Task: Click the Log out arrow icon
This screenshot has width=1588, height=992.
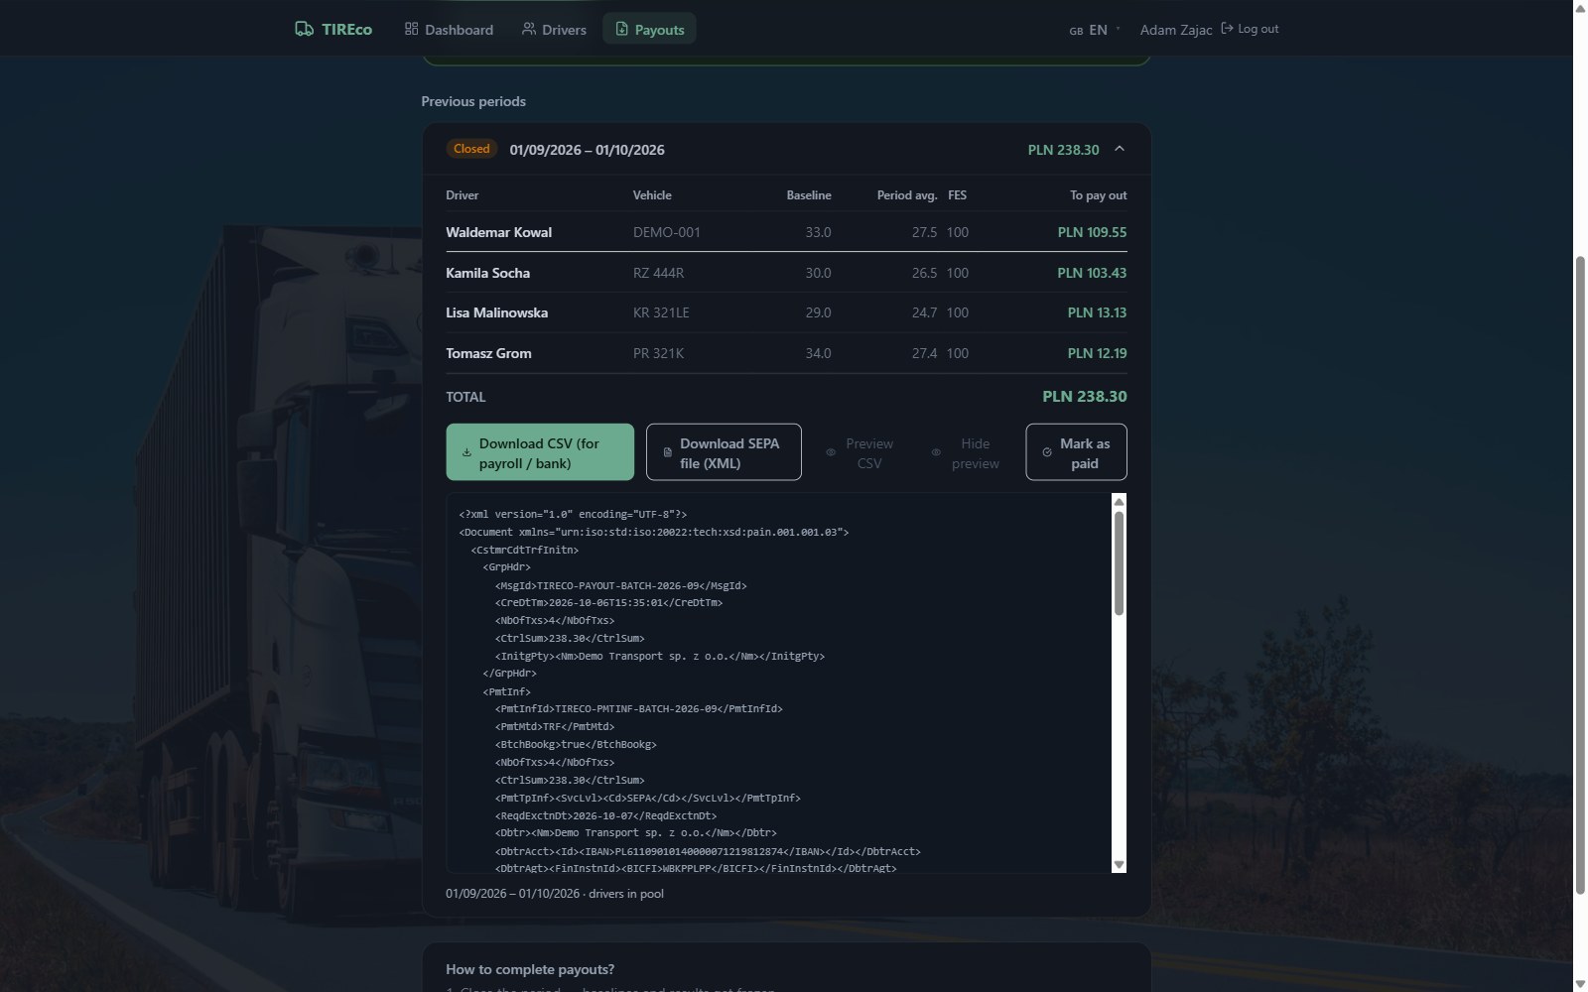Action: pos(1227,29)
